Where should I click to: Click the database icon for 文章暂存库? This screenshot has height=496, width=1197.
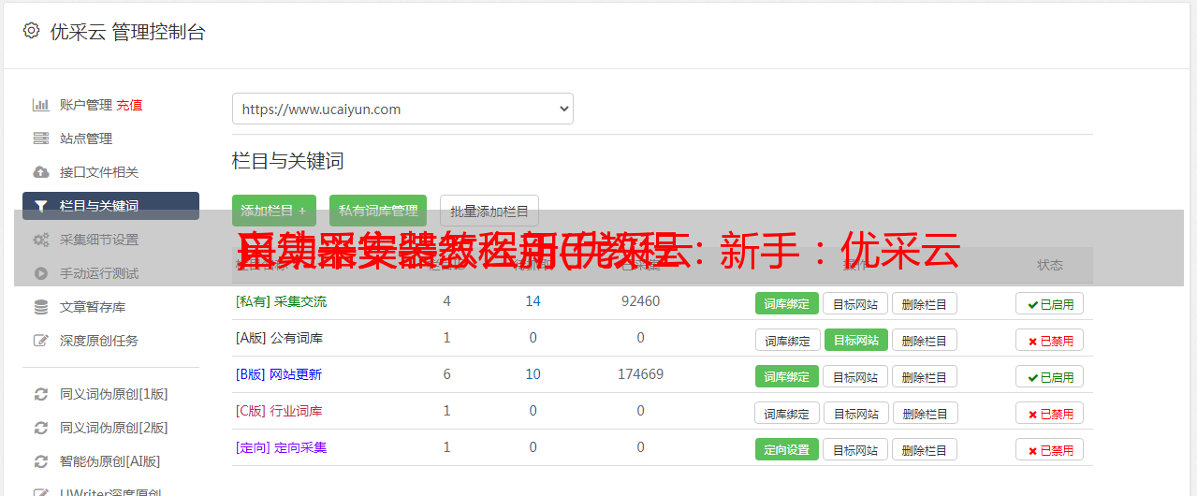coord(41,307)
